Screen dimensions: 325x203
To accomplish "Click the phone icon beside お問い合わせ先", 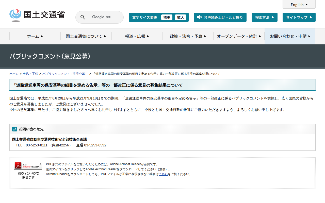I will pyautogui.click(x=14, y=129).
